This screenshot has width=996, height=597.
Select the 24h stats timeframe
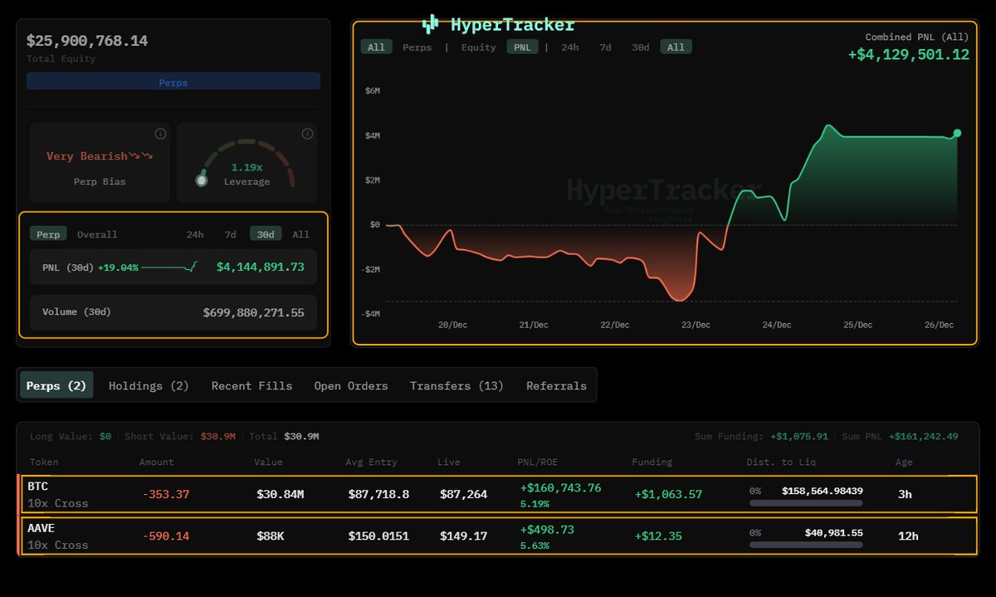[x=194, y=234]
